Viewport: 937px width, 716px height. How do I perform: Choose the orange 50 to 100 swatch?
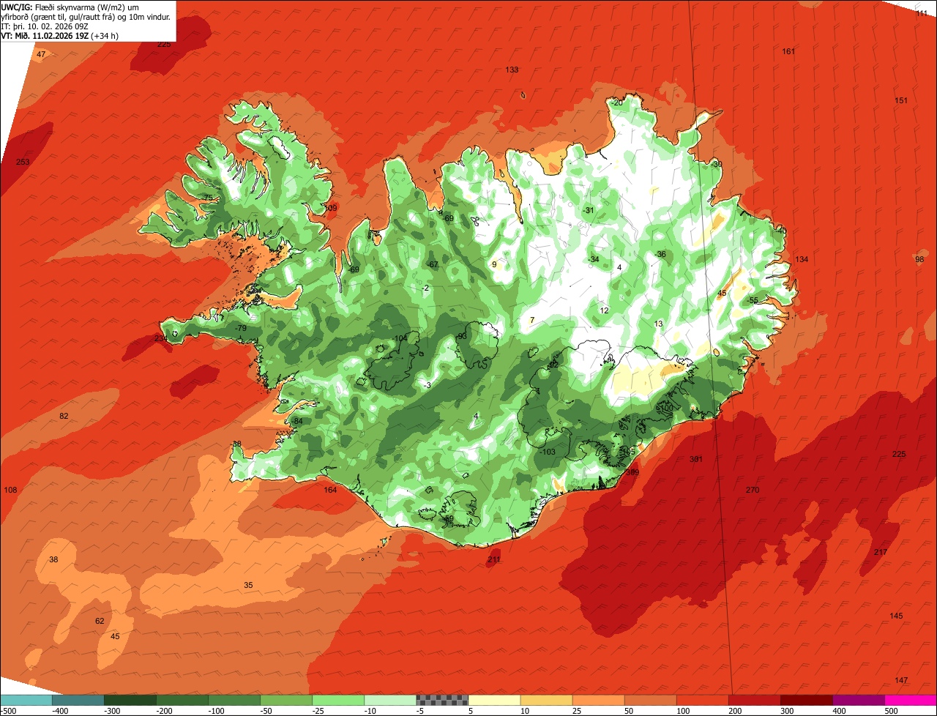(x=650, y=700)
